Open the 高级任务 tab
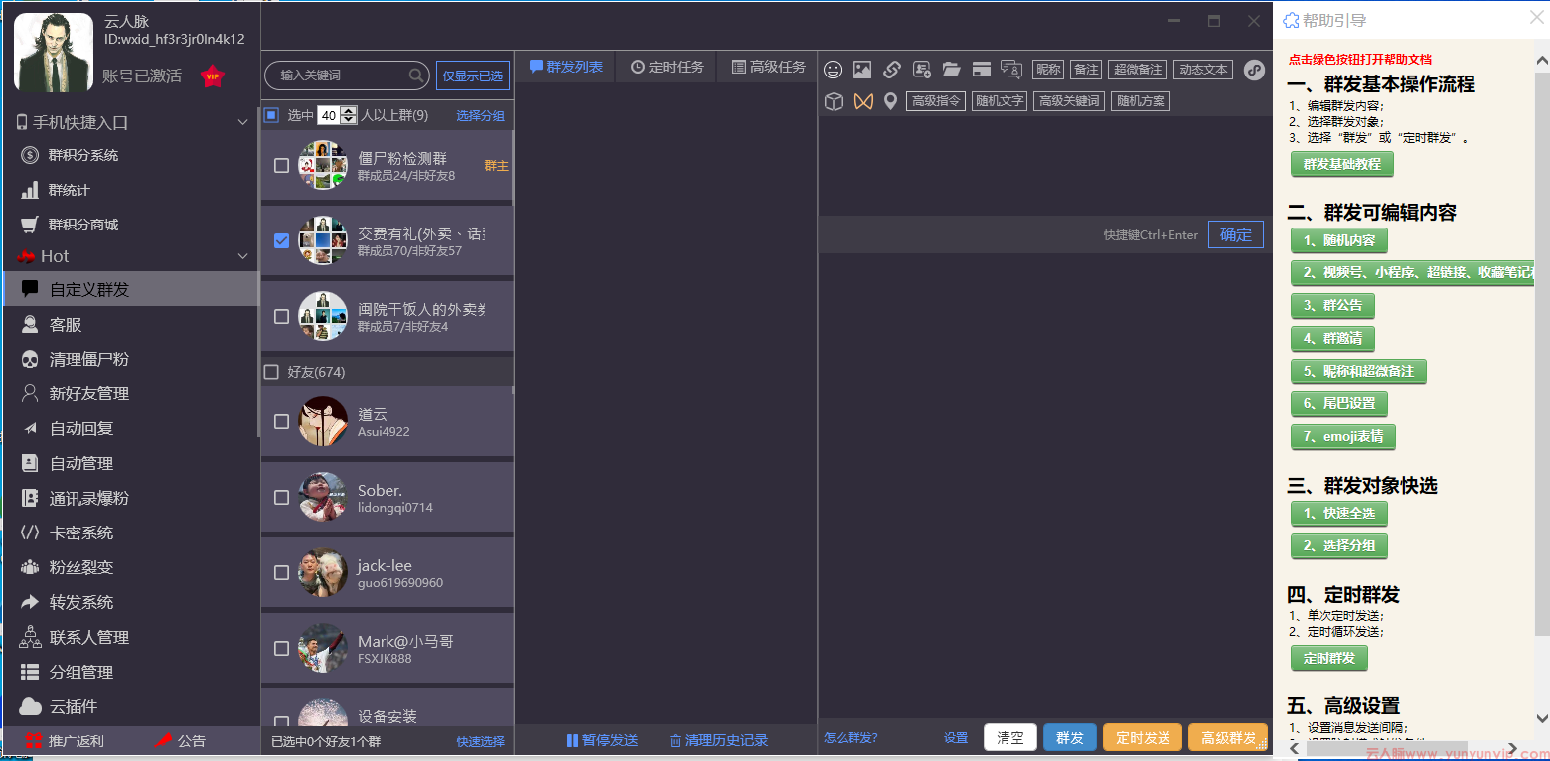Image resolution: width=1550 pixels, height=761 pixels. [769, 67]
